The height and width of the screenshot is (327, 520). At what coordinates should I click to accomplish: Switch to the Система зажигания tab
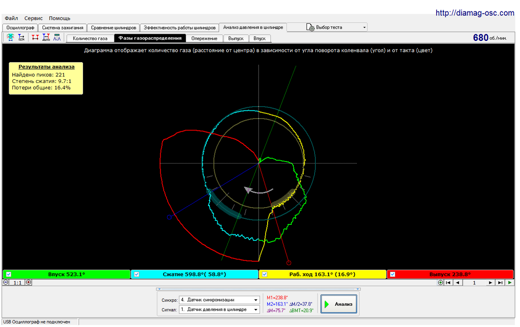(x=63, y=28)
